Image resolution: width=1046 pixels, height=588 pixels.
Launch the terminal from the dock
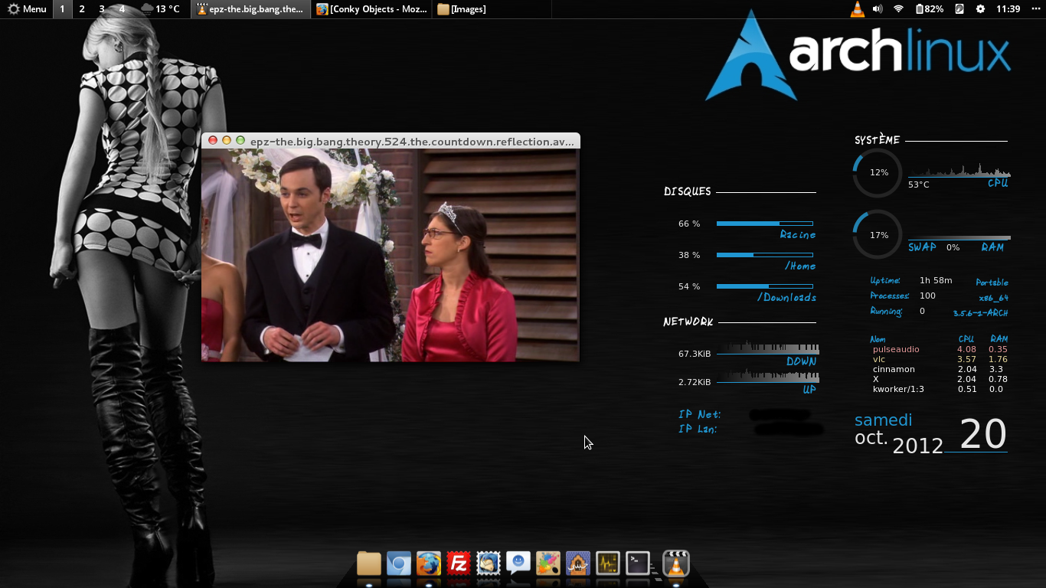(638, 563)
